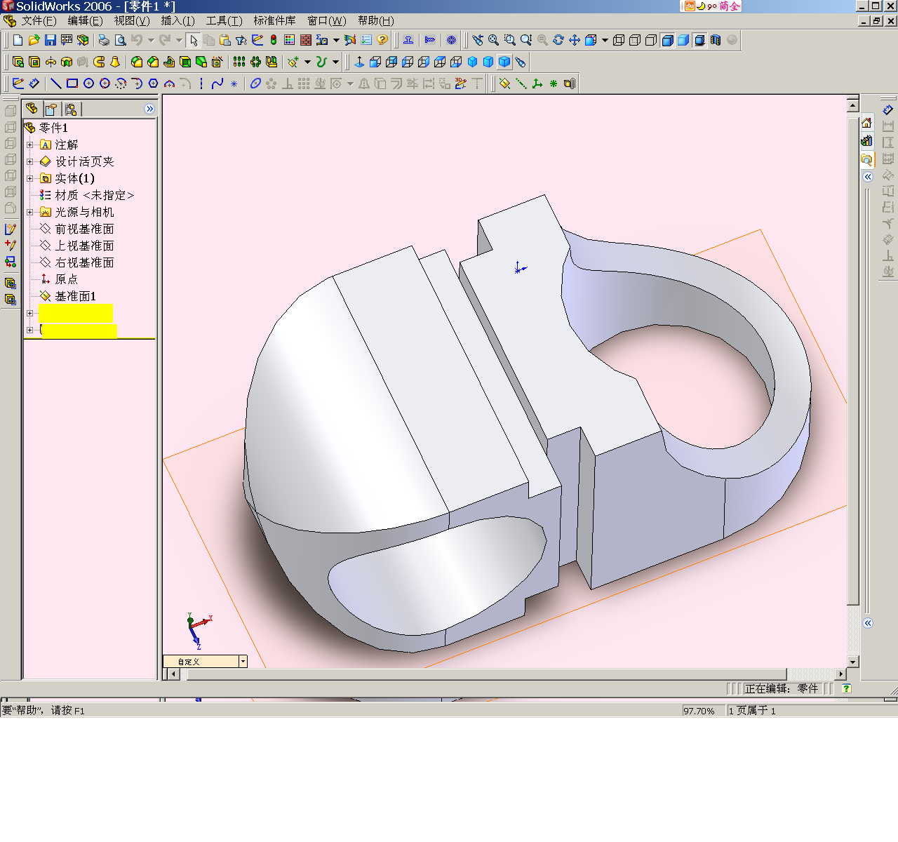Click the Extruded Boss/Base feature icon
The width and height of the screenshot is (898, 842).
18,62
